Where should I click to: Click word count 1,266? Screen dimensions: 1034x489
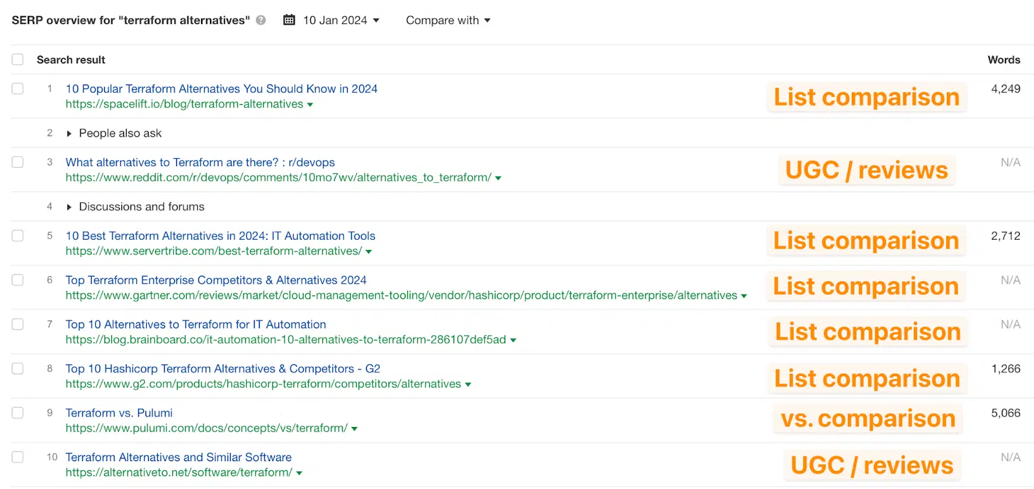pyautogui.click(x=1006, y=368)
